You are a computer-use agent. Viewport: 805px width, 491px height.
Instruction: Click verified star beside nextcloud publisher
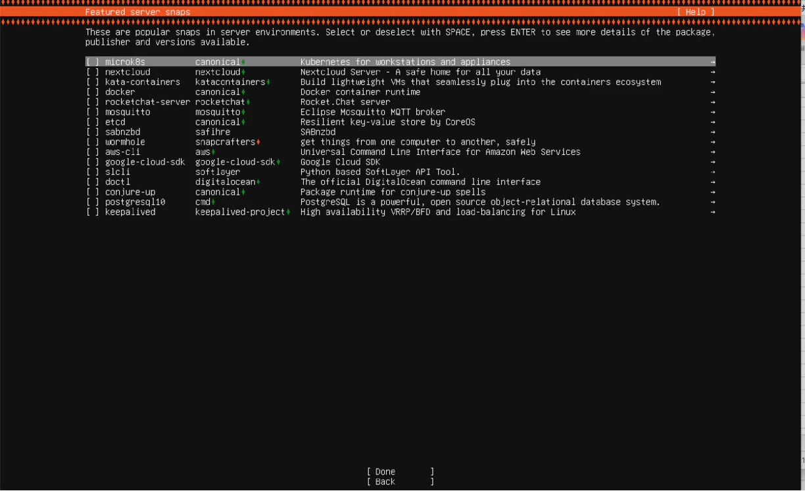(243, 72)
